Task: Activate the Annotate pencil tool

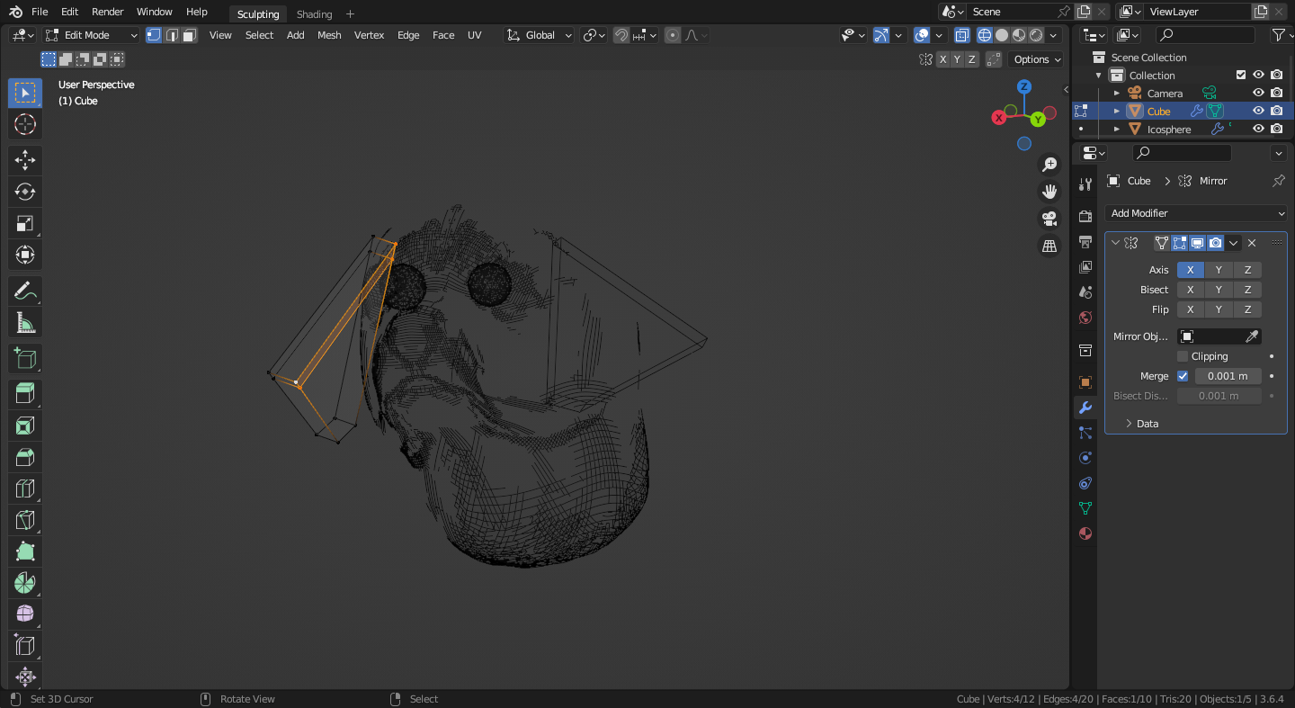Action: [25, 291]
